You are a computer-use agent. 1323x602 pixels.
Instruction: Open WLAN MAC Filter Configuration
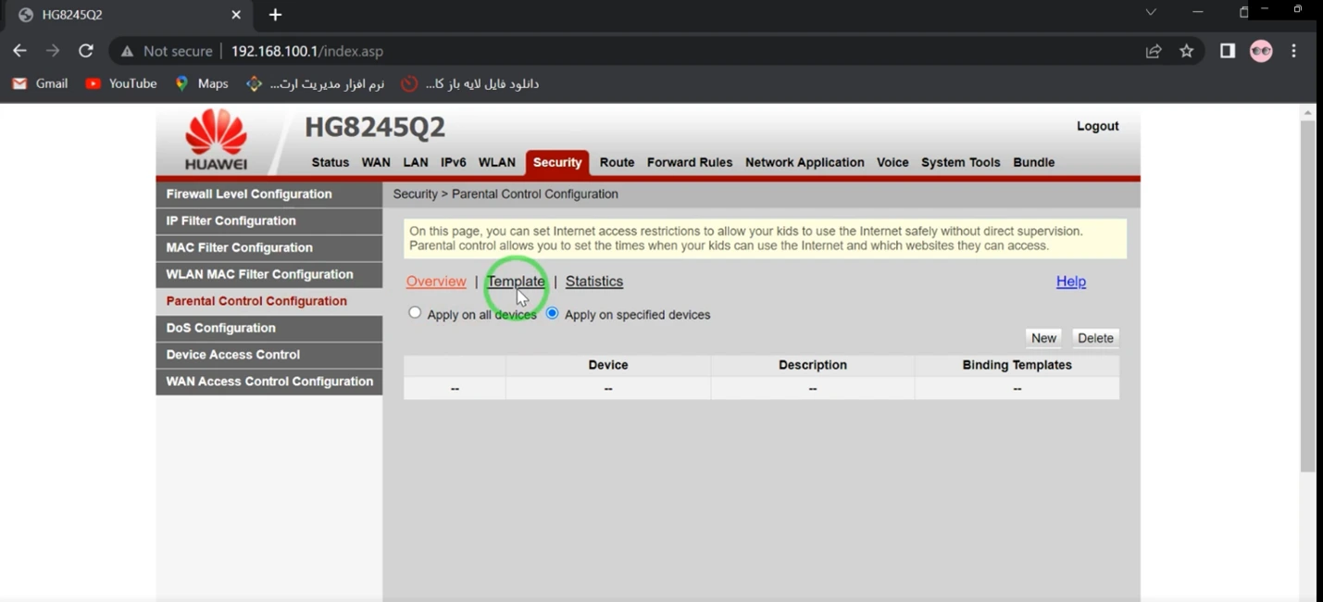tap(269, 275)
